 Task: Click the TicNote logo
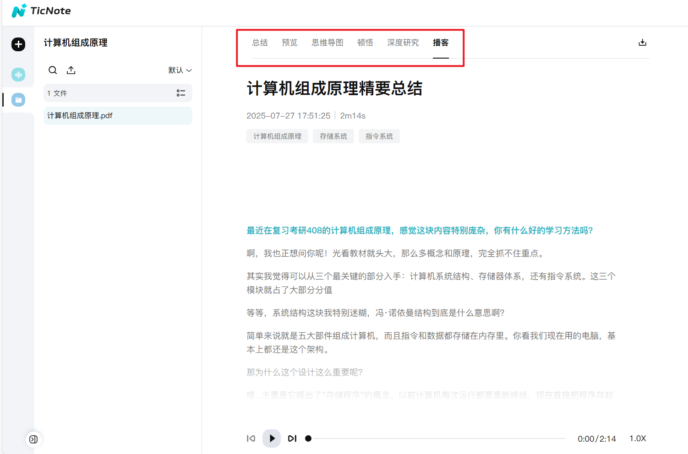(41, 11)
